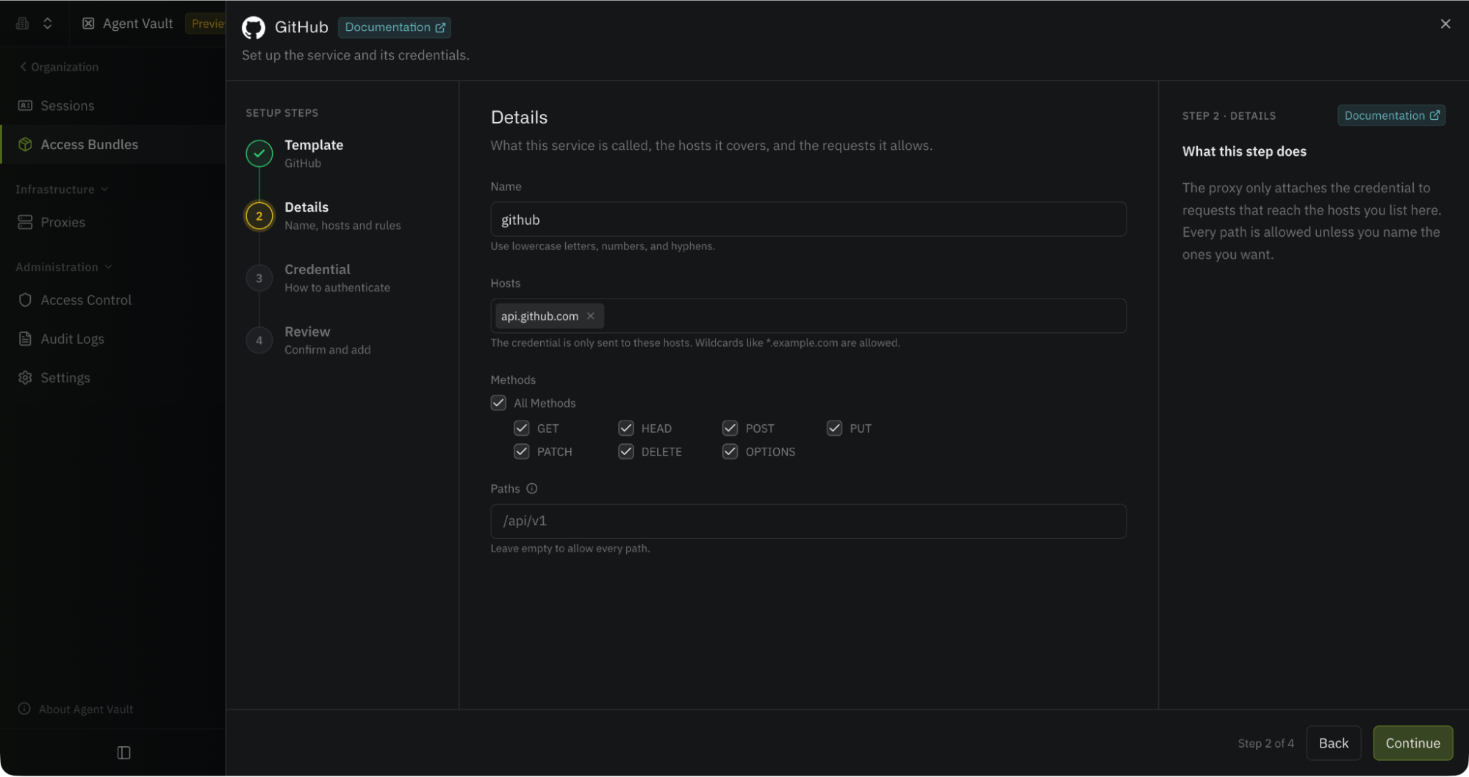
Task: Open Access Control in the sidebar
Action: [x=112, y=300]
